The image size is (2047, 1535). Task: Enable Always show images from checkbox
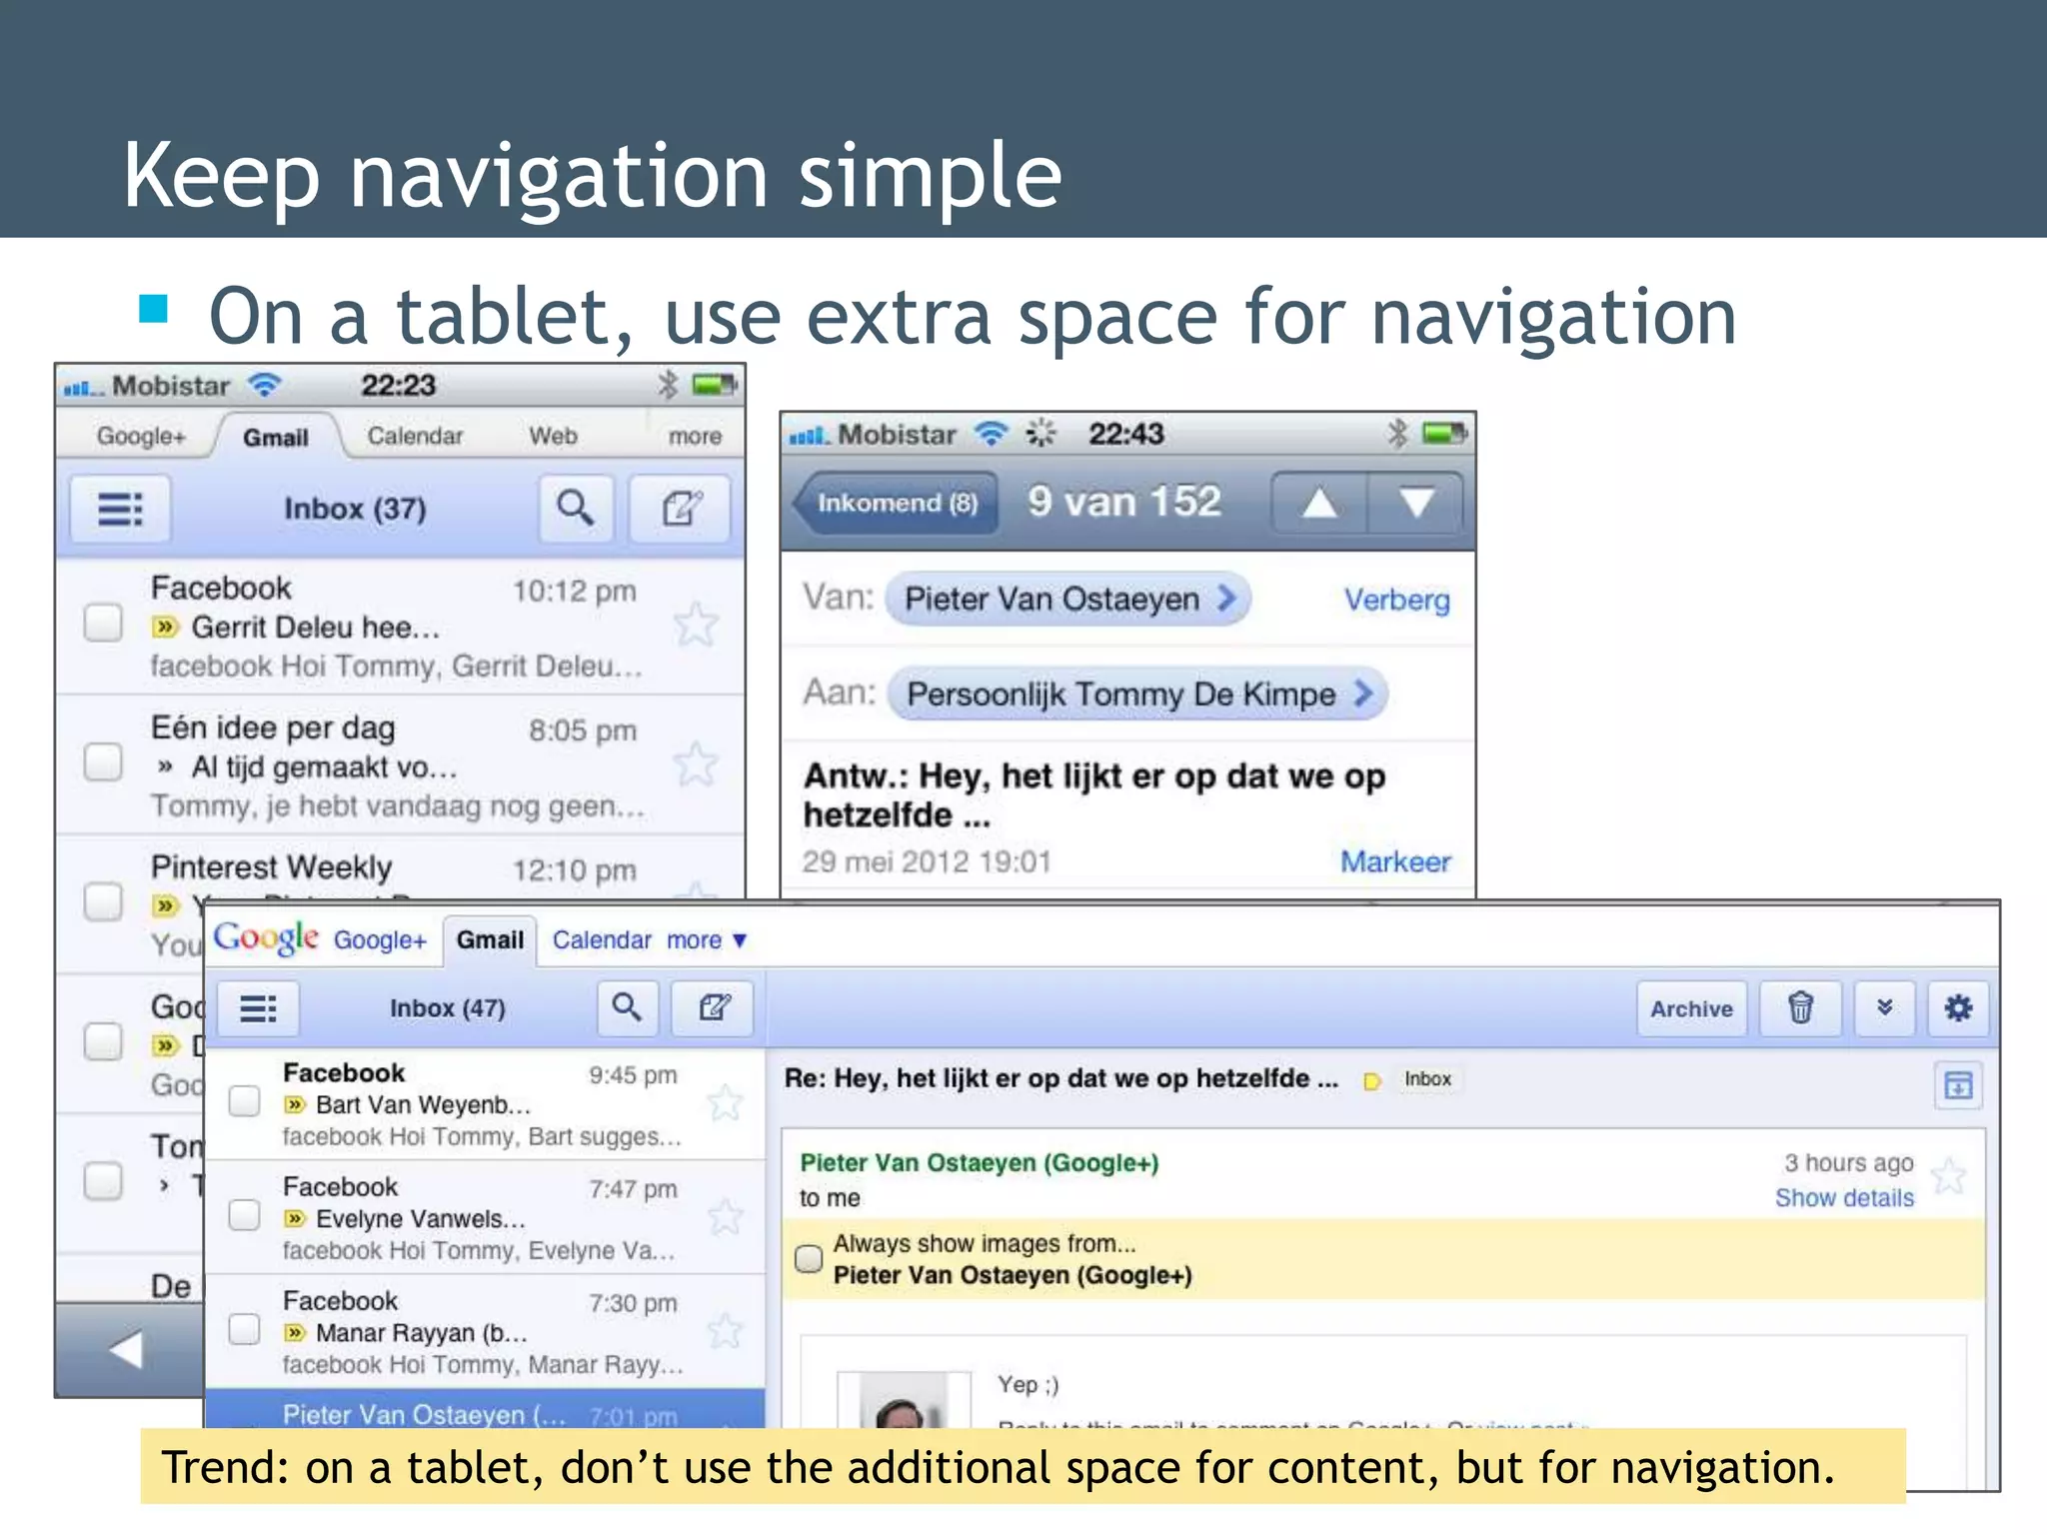tap(809, 1258)
